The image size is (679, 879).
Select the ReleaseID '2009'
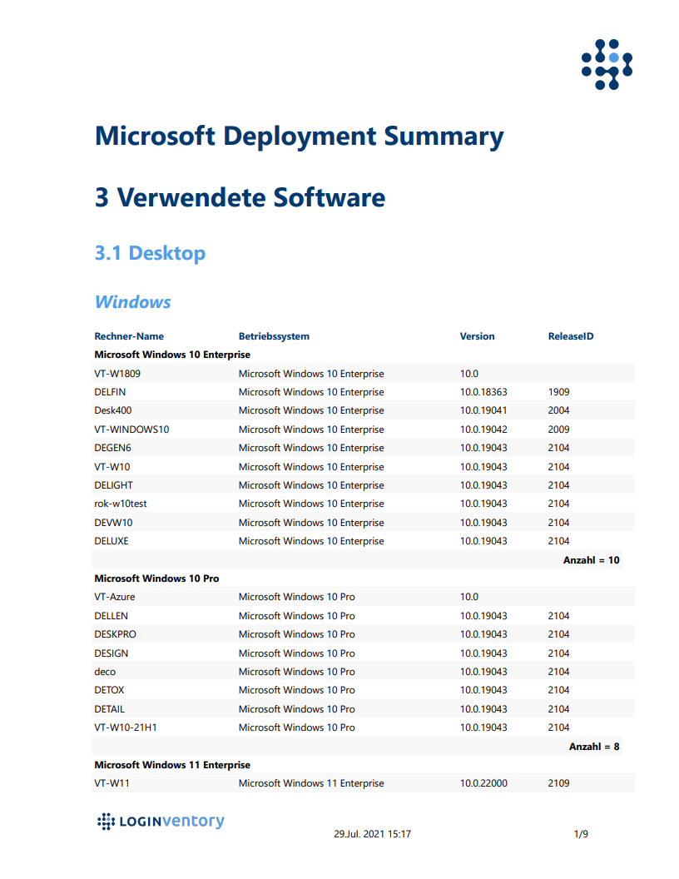[558, 430]
